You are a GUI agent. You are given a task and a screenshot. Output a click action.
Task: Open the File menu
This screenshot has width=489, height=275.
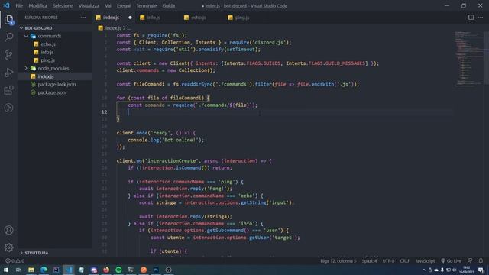[x=19, y=5]
